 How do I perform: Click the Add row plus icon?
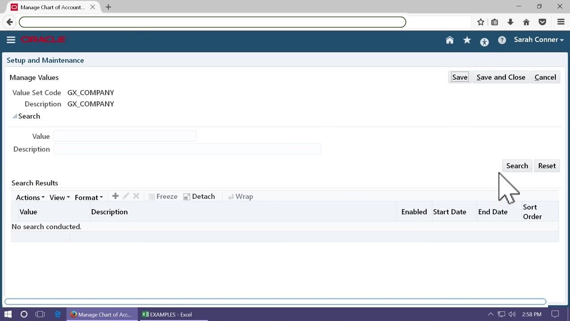tap(115, 196)
